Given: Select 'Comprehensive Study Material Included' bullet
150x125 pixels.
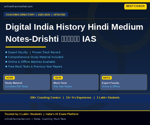Looking at the screenshot, I should [x=36, y=57].
